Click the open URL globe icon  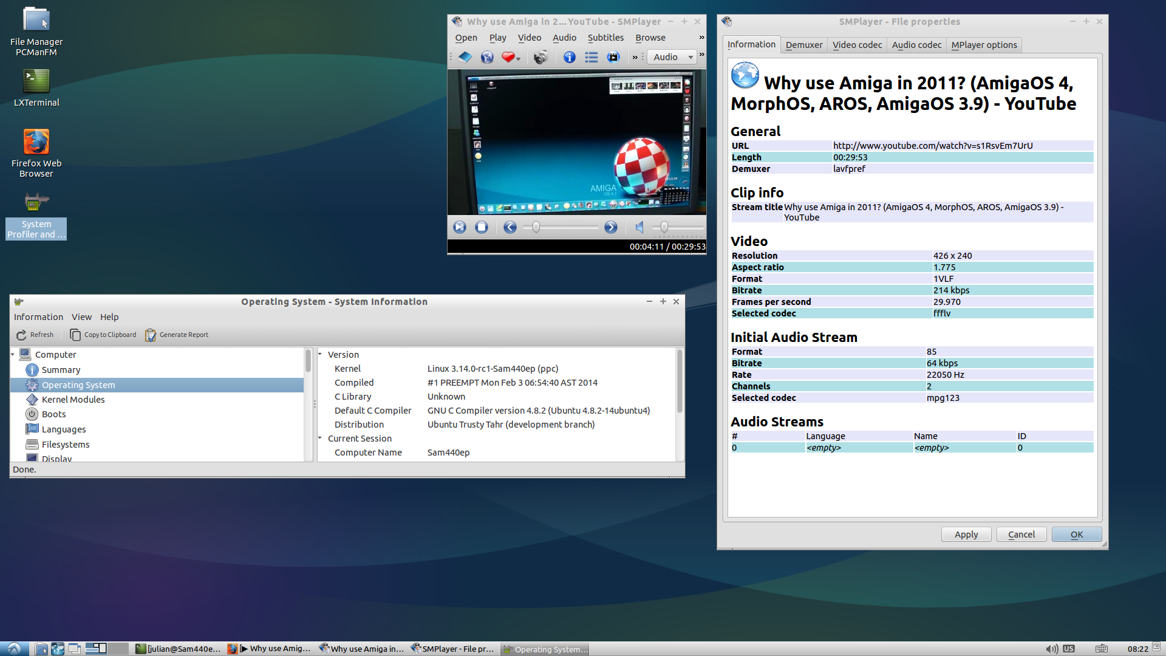click(487, 57)
